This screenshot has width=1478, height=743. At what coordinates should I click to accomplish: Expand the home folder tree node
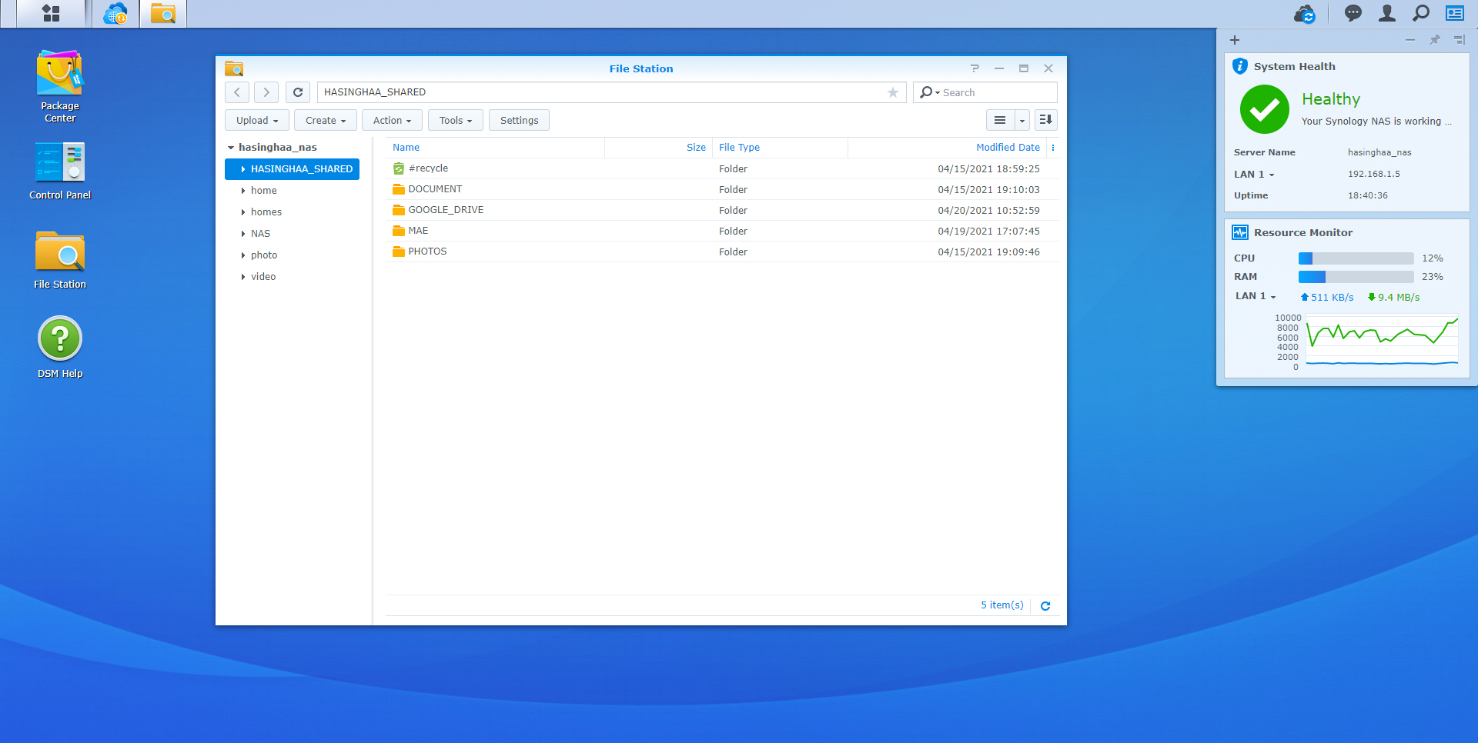click(x=243, y=191)
